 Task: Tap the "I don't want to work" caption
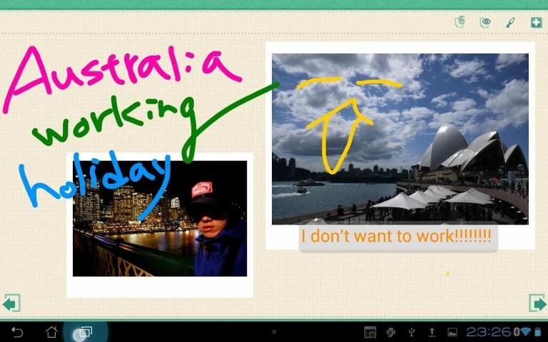[397, 236]
